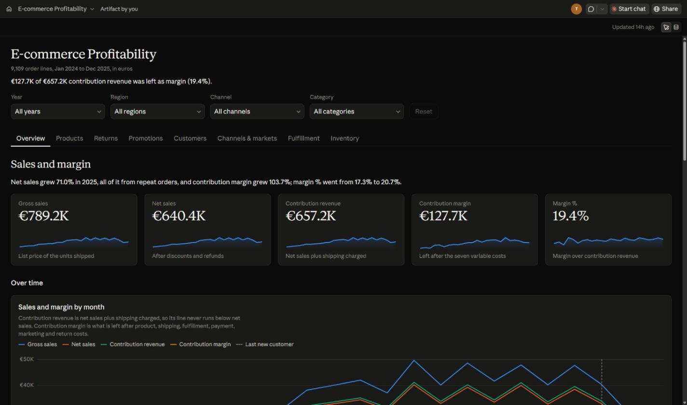This screenshot has height=405, width=687.
Task: Click the 'Over time' section heading
Action: coord(27,283)
